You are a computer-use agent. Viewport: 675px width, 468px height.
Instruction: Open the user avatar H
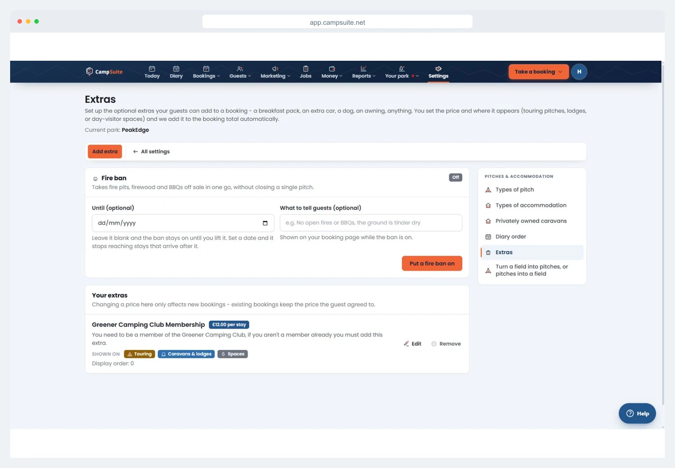pos(579,71)
